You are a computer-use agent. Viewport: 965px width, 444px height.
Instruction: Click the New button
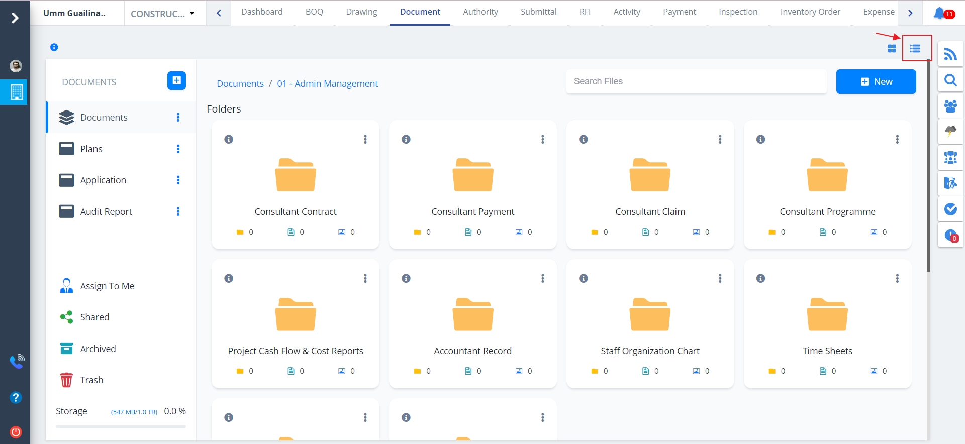coord(876,82)
